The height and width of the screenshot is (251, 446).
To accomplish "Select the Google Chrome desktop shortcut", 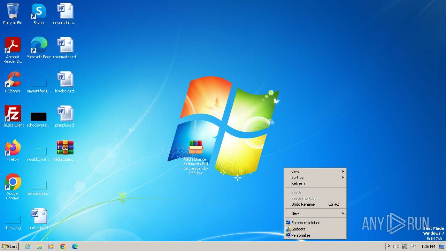I will pyautogui.click(x=13, y=187).
